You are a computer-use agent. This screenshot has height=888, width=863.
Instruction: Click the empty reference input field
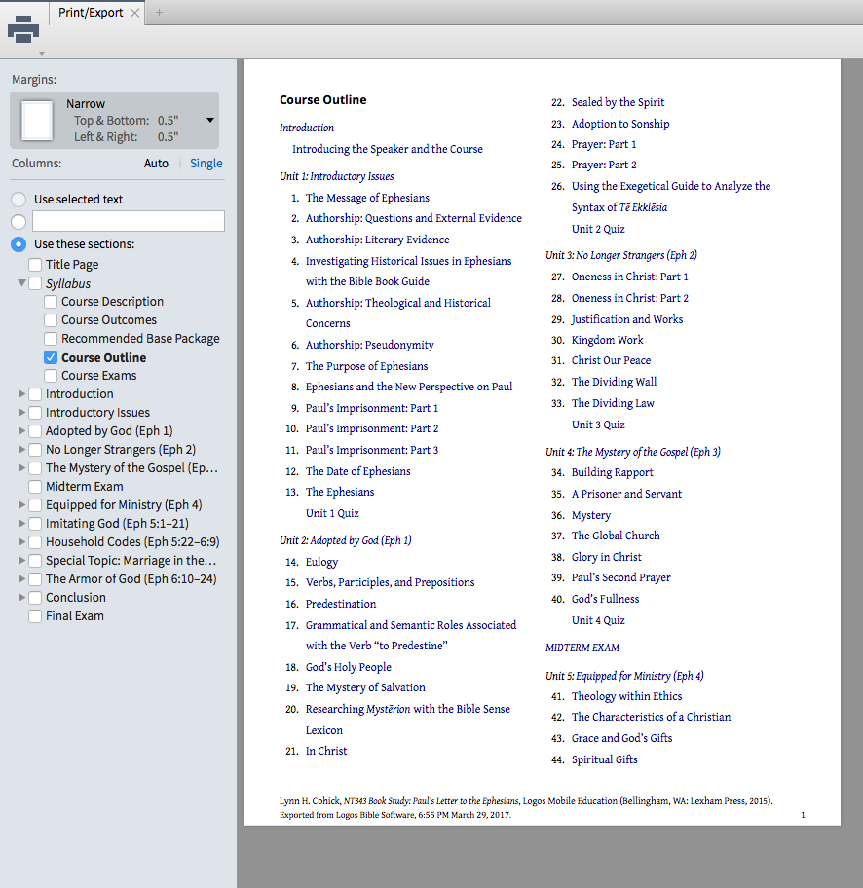coord(129,221)
